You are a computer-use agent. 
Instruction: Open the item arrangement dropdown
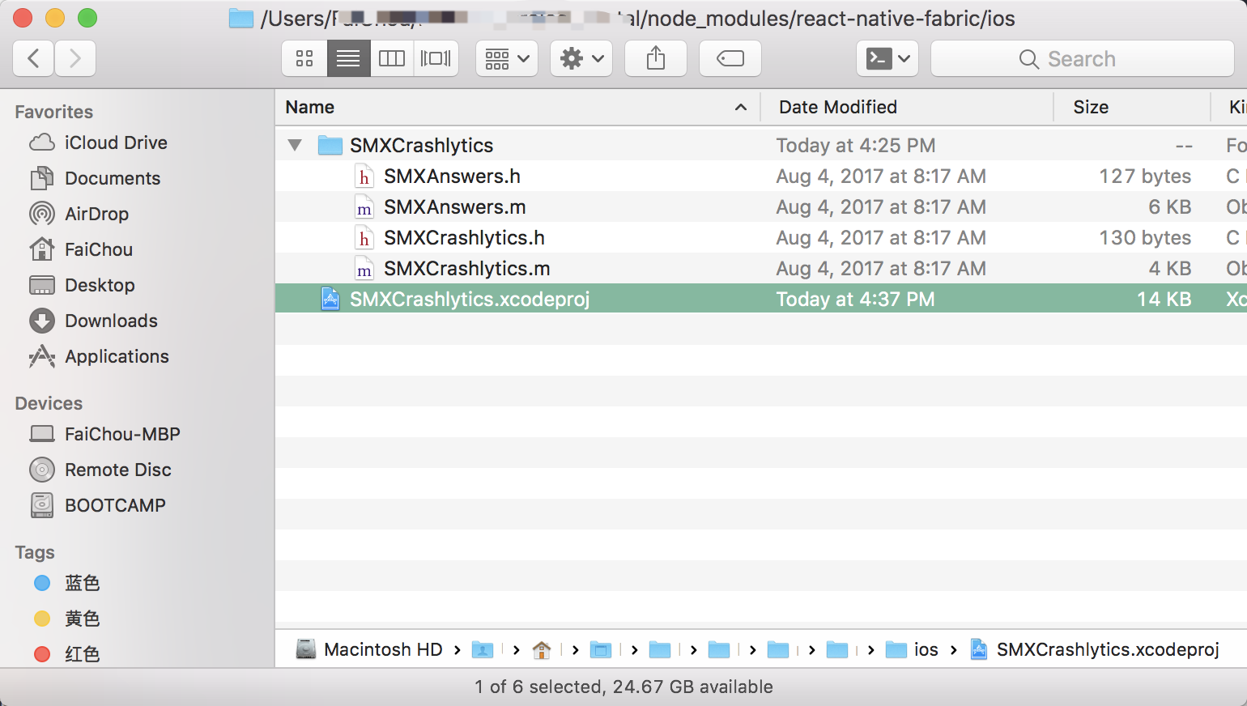coord(506,57)
